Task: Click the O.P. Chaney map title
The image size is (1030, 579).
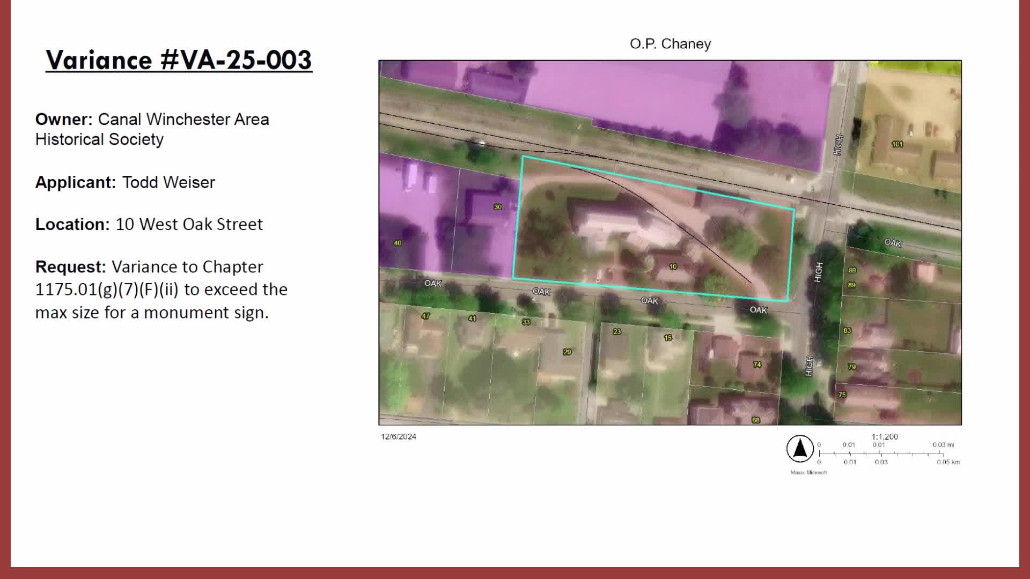Action: click(670, 44)
